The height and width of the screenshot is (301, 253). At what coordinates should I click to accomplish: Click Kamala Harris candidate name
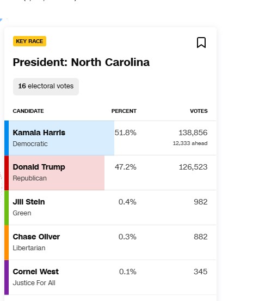(39, 133)
